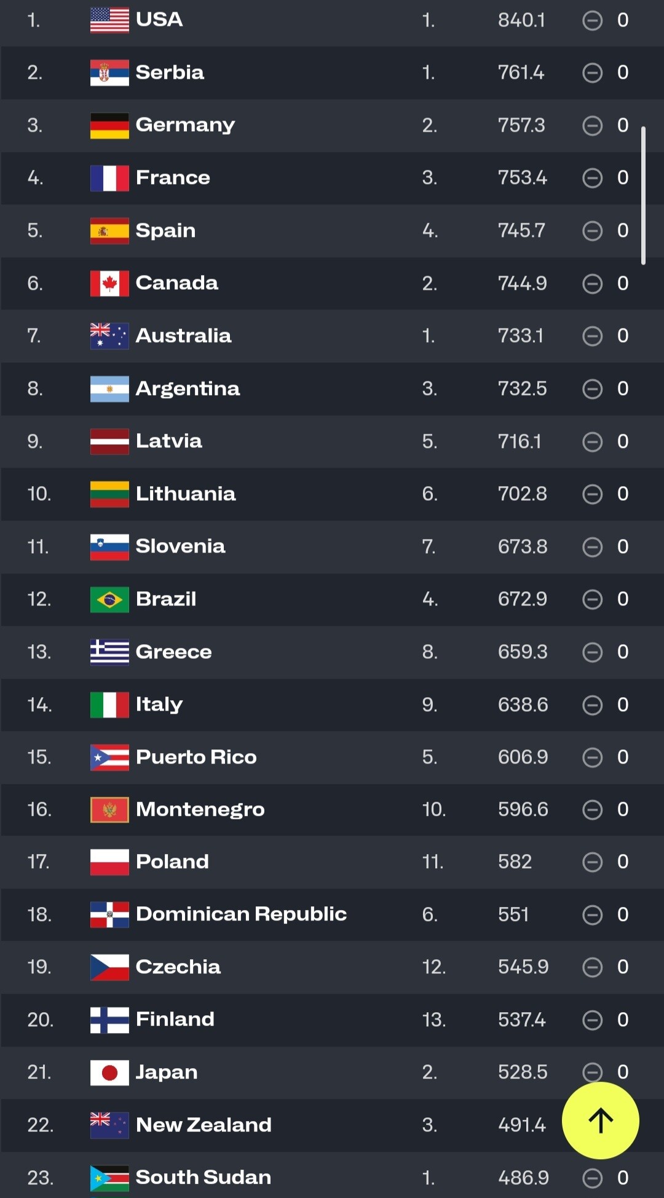The height and width of the screenshot is (1198, 664).
Task: Click the Australia flag icon
Action: coord(109,336)
